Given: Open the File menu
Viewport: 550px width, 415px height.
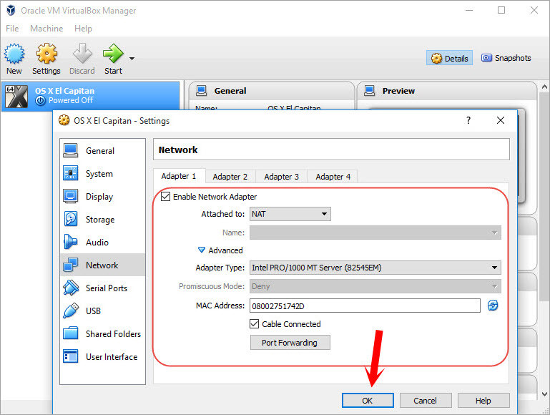Looking at the screenshot, I should 12,29.
